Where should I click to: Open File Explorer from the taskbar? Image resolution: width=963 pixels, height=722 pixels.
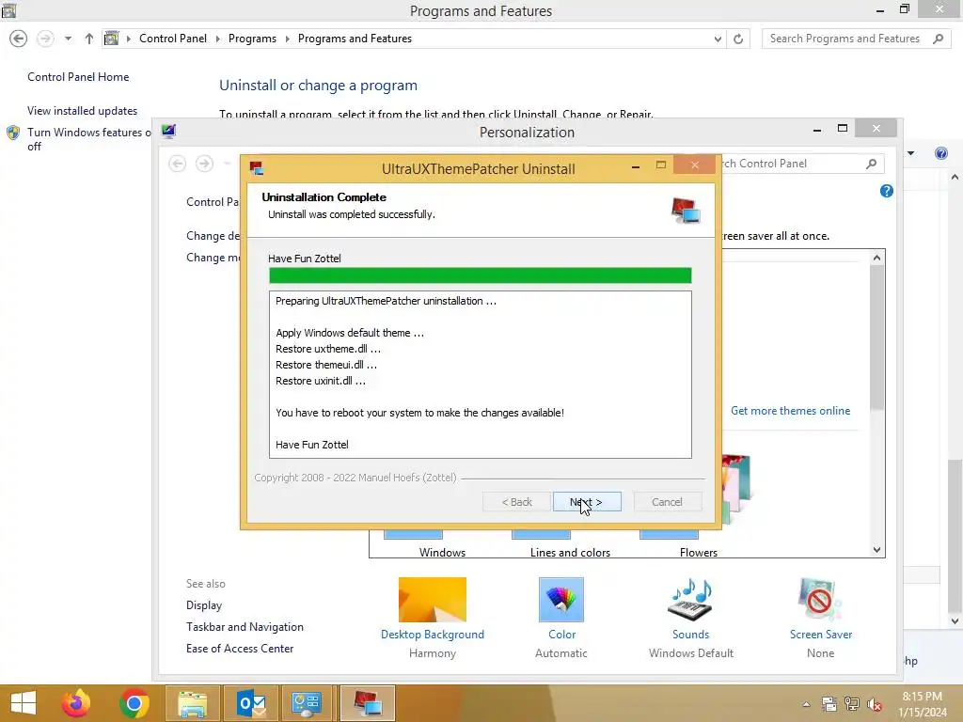[192, 703]
